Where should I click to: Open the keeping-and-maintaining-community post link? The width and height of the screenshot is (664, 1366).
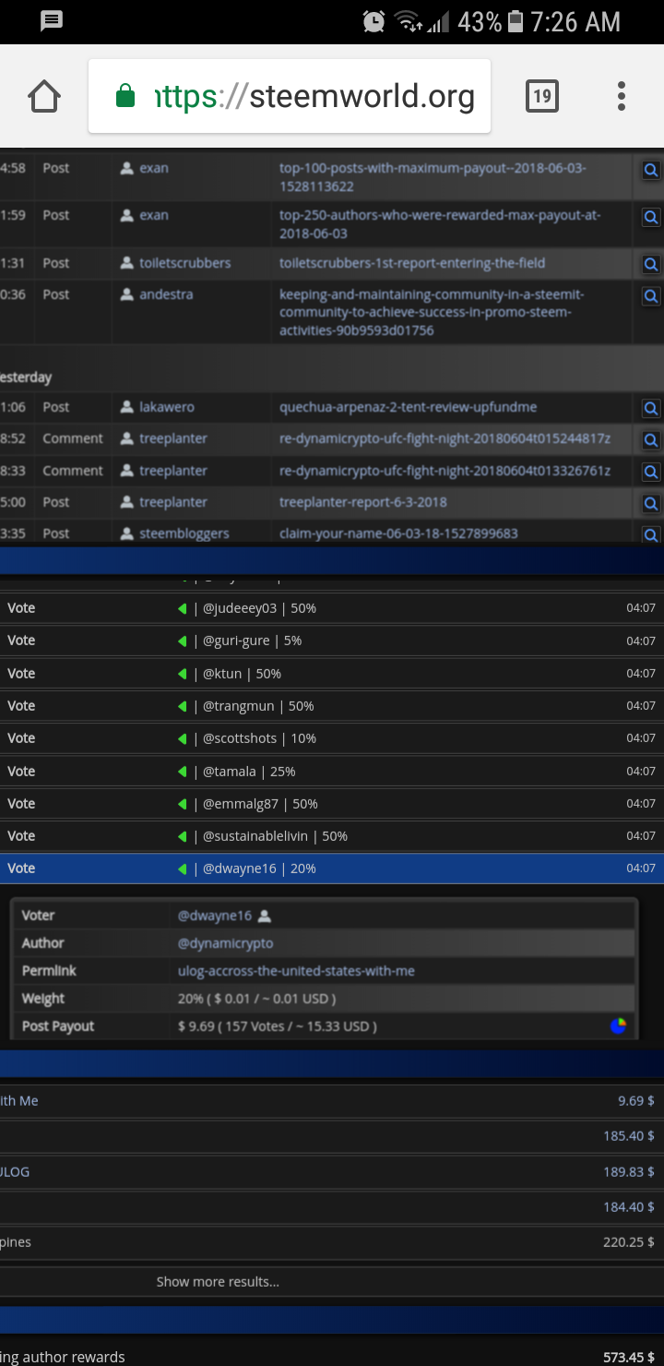(432, 312)
